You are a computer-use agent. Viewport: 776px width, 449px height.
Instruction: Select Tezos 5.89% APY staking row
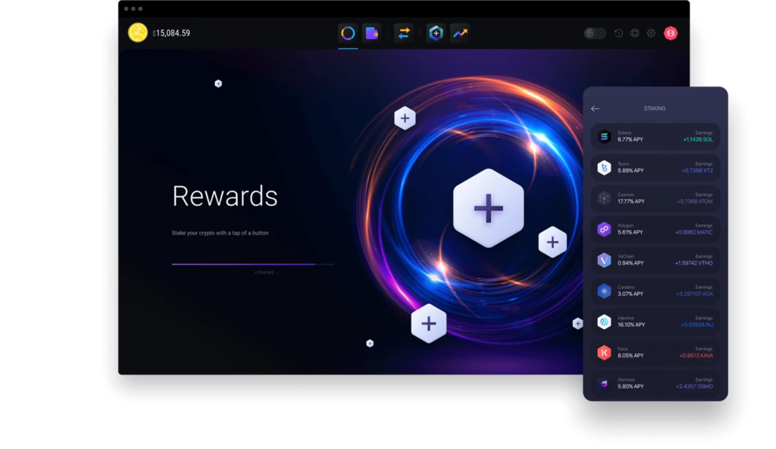[x=655, y=168]
